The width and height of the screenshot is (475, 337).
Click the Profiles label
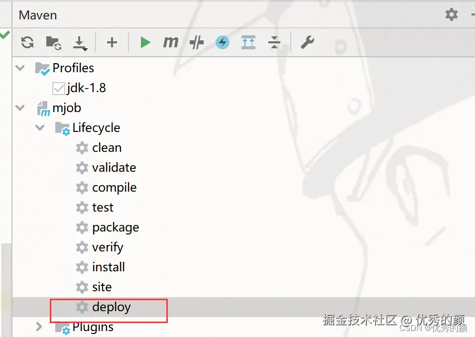pos(73,68)
